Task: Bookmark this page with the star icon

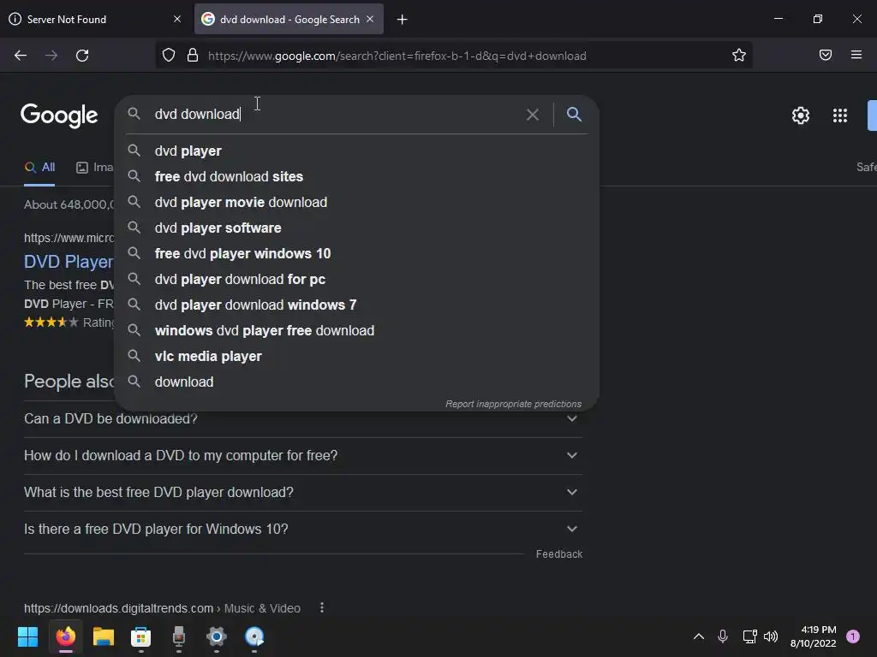Action: pos(739,56)
